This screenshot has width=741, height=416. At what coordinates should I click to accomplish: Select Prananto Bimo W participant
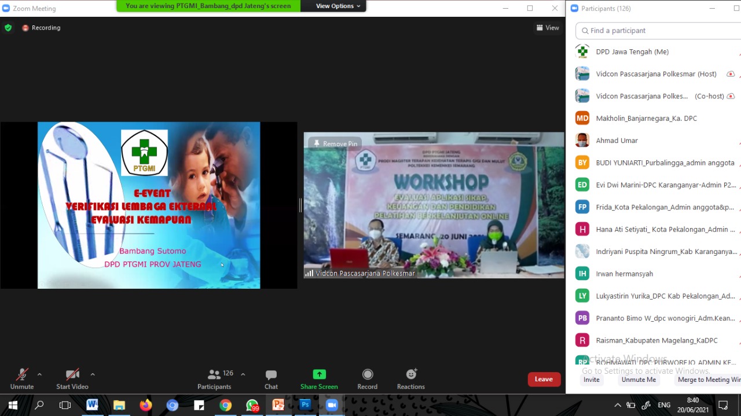pos(654,318)
